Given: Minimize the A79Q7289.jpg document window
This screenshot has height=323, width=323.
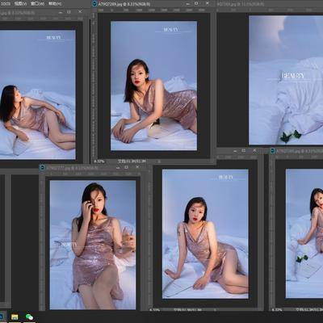Looking at the screenshot, I should 188,4.
